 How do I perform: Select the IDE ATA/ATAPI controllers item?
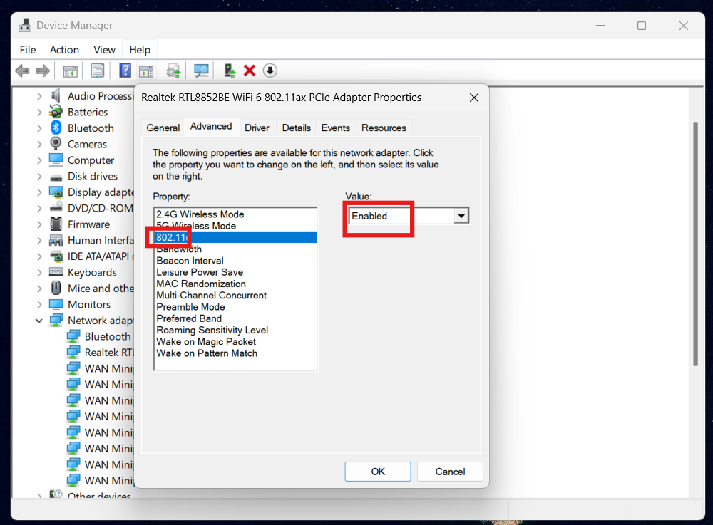[x=91, y=256]
